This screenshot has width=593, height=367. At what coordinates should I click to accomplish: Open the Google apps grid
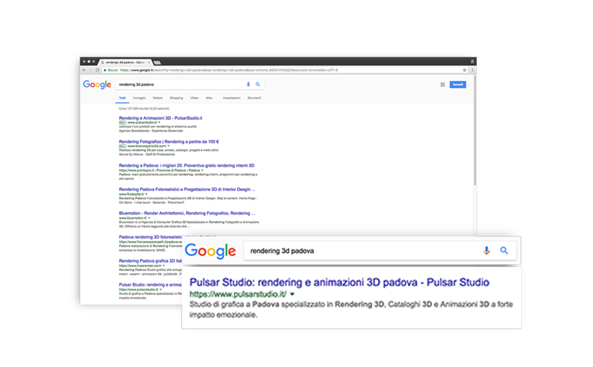[x=443, y=85]
